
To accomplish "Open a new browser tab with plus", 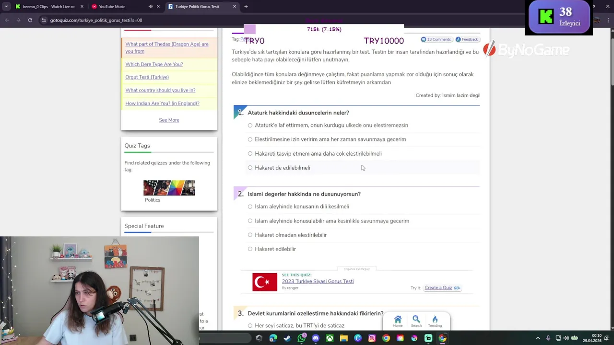I will tap(246, 7).
